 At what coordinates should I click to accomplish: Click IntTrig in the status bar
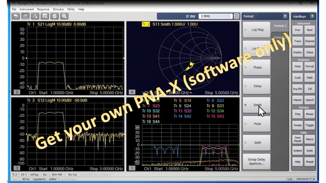click(x=34, y=175)
